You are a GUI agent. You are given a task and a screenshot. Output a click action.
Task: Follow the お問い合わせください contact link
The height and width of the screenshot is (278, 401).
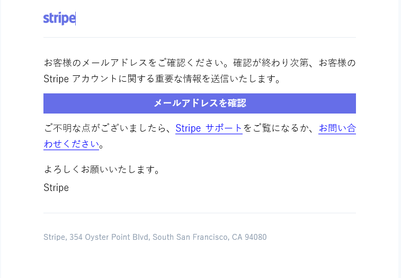coord(337,128)
